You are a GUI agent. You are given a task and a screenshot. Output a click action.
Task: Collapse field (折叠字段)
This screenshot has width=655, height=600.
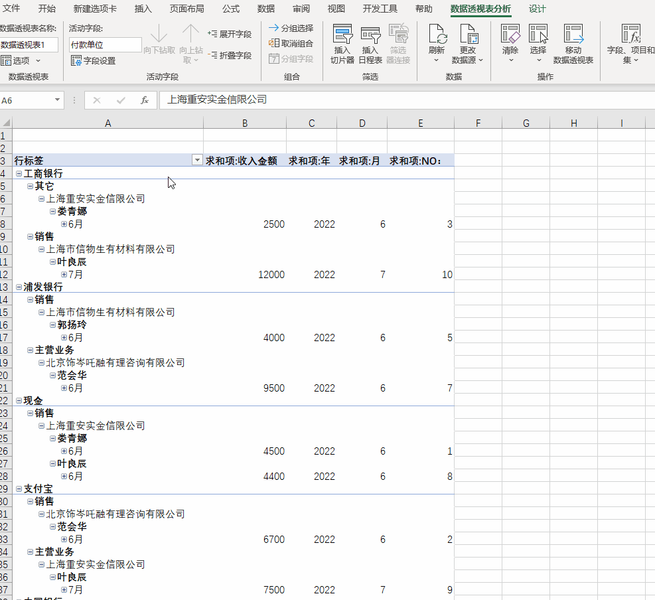230,55
